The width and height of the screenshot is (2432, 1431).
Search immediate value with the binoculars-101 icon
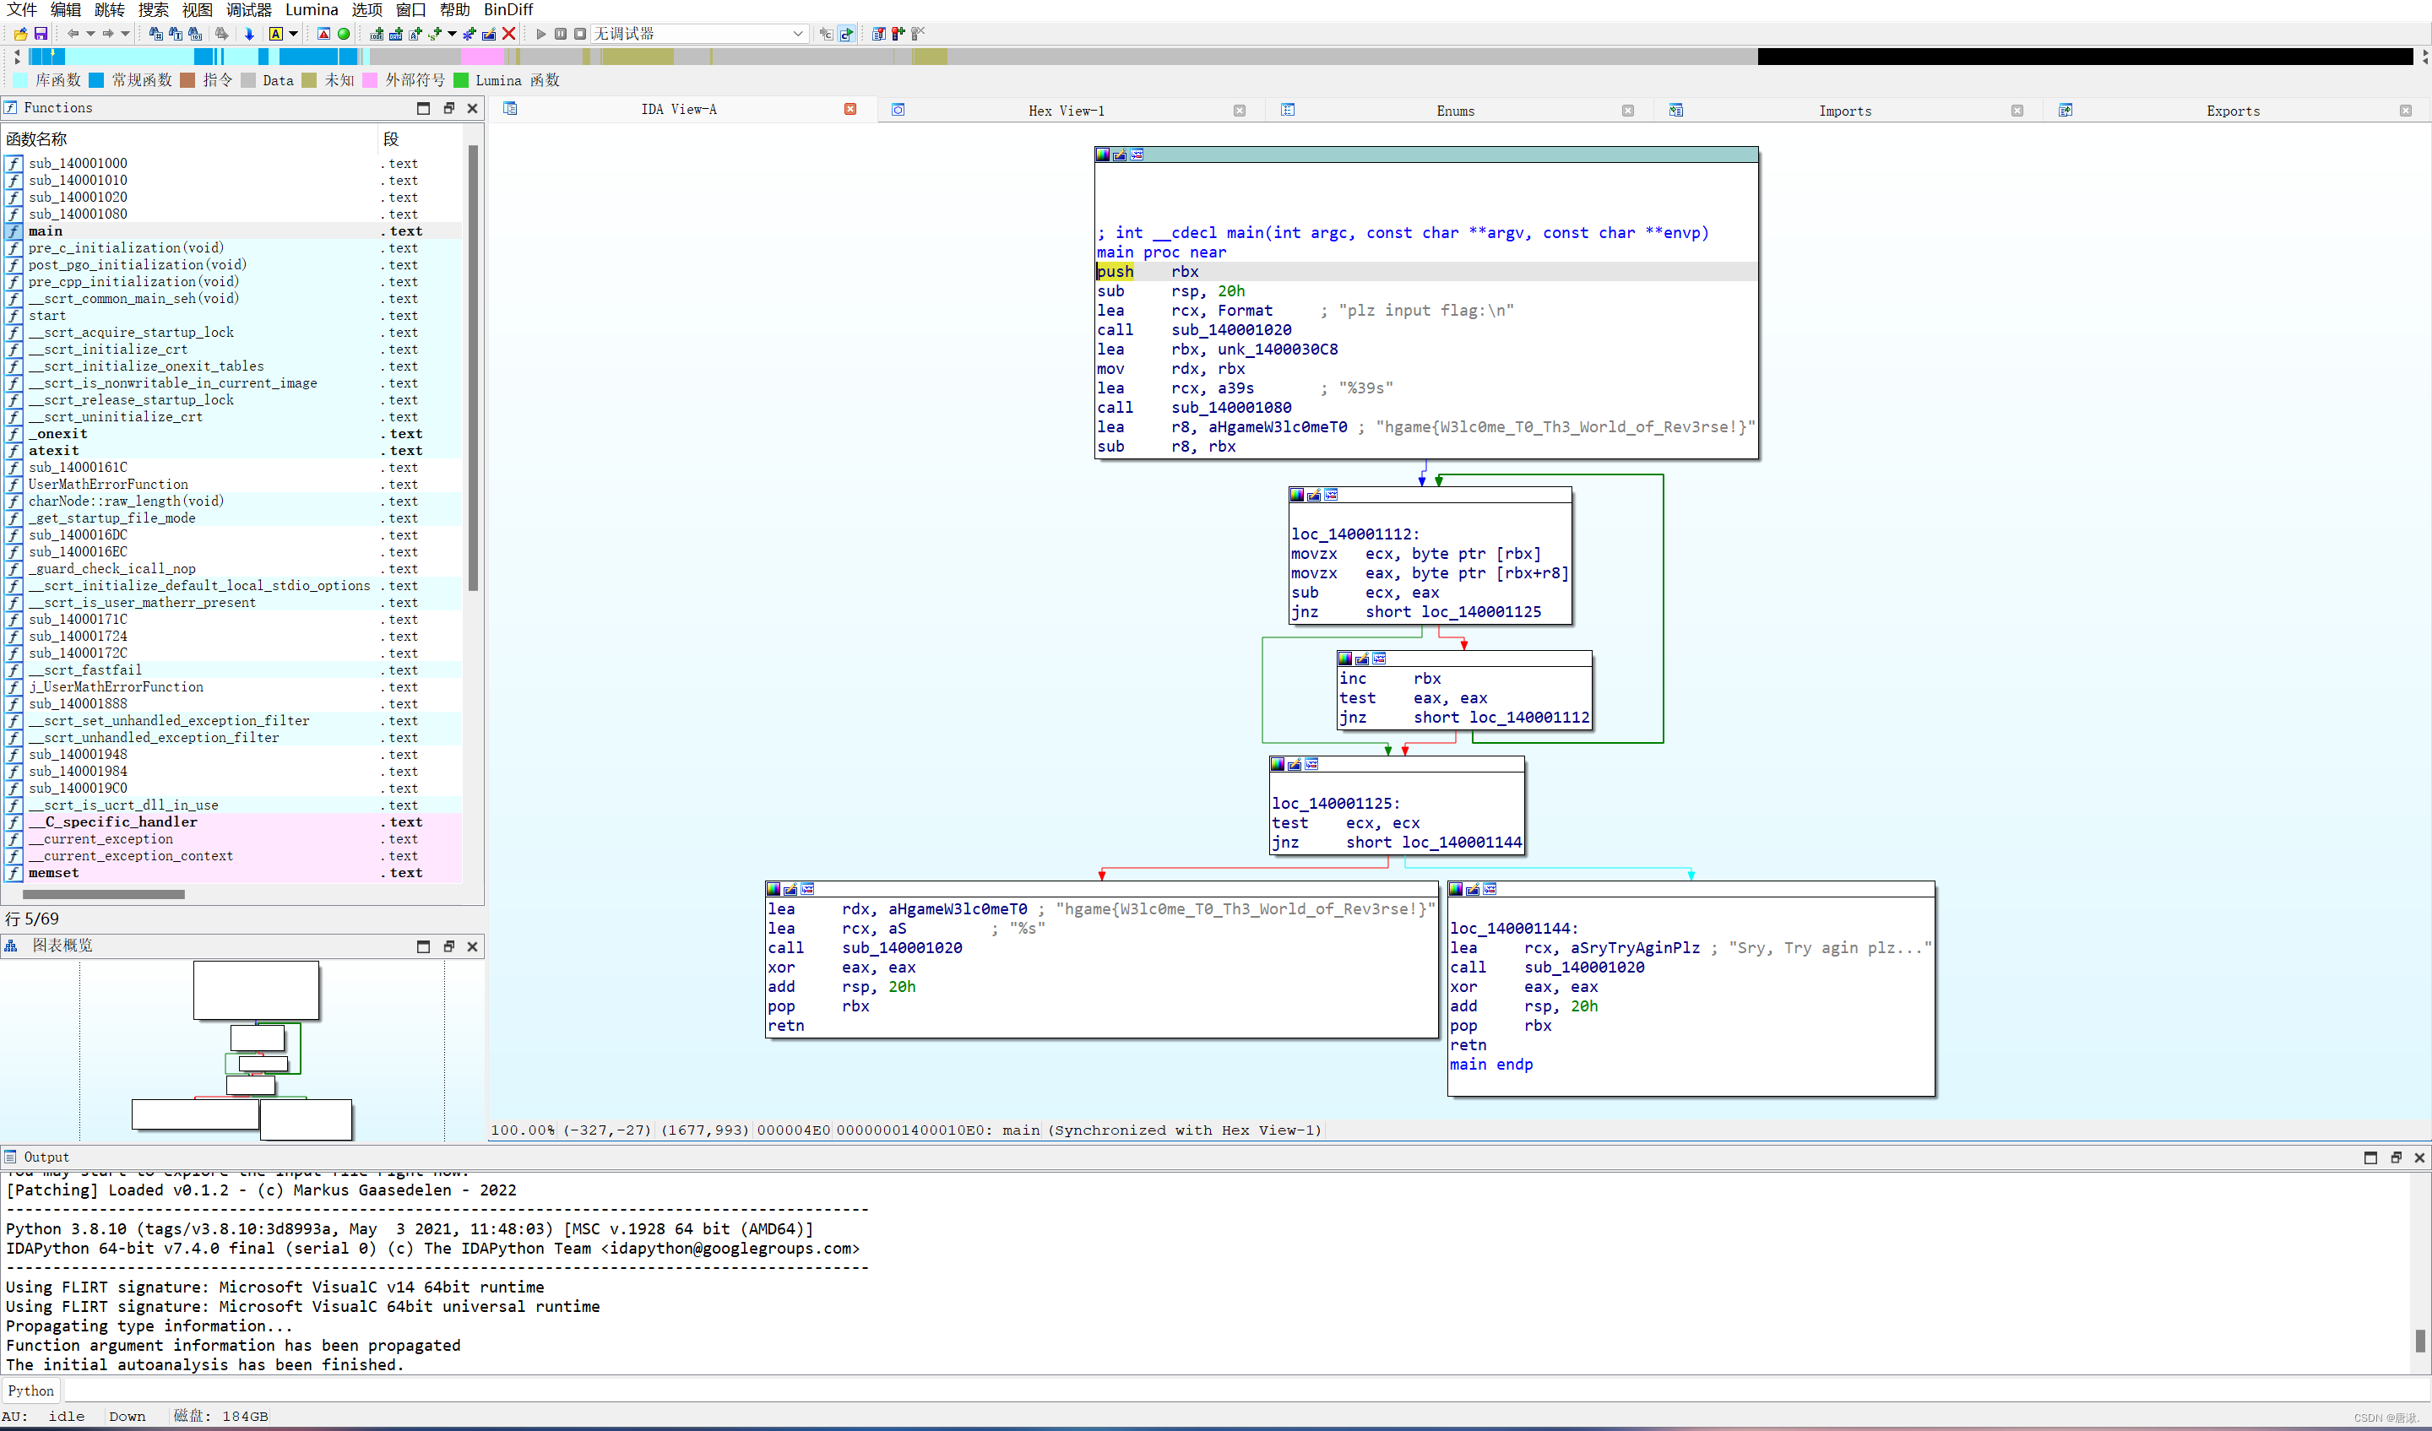196,34
